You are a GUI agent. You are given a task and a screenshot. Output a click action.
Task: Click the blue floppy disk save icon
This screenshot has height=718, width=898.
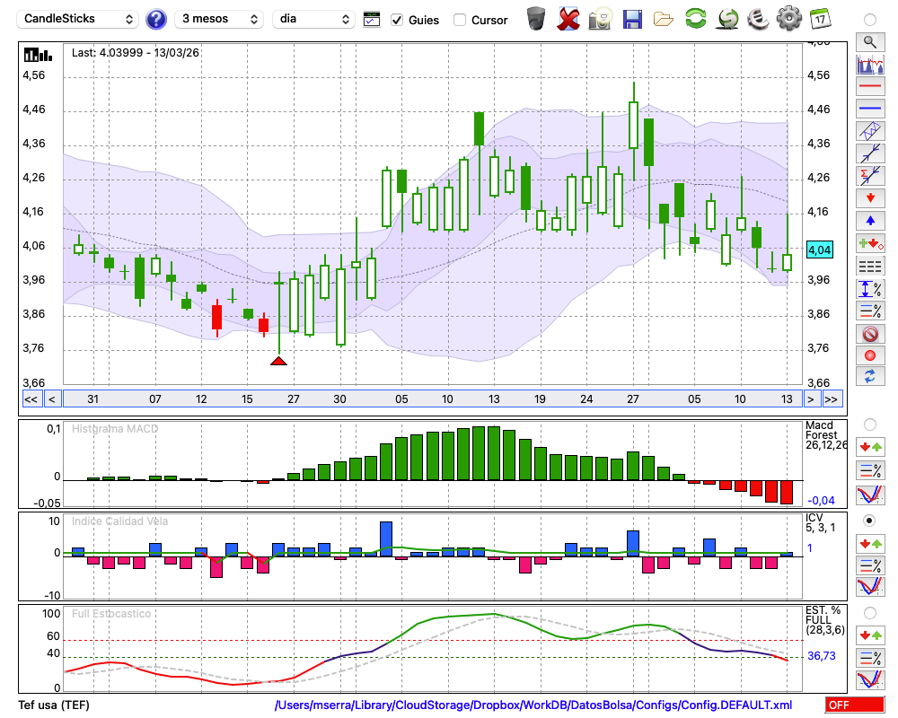(x=632, y=18)
